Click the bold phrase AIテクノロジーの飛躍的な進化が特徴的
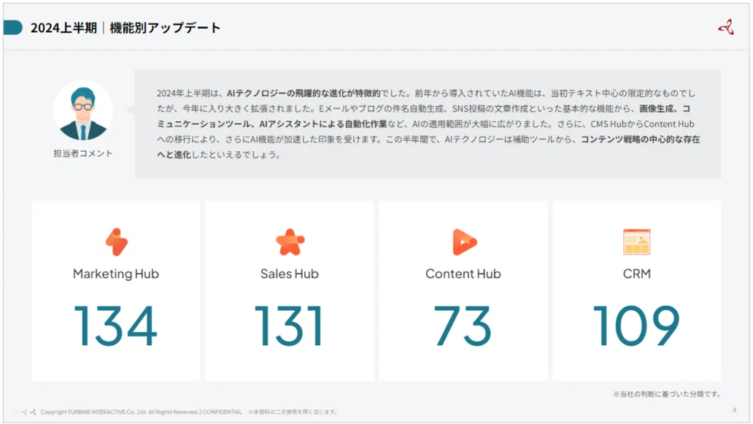Image resolution: width=753 pixels, height=424 pixels. tap(304, 93)
